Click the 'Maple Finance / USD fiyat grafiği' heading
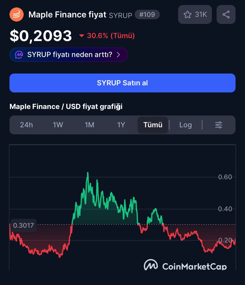Image resolution: width=245 pixels, height=285 pixels. 66,107
